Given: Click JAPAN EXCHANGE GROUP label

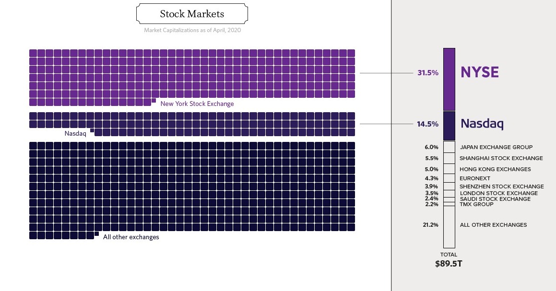Looking at the screenshot, I should (496, 147).
